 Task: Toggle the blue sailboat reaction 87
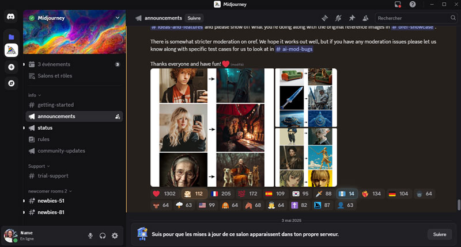(x=322, y=205)
